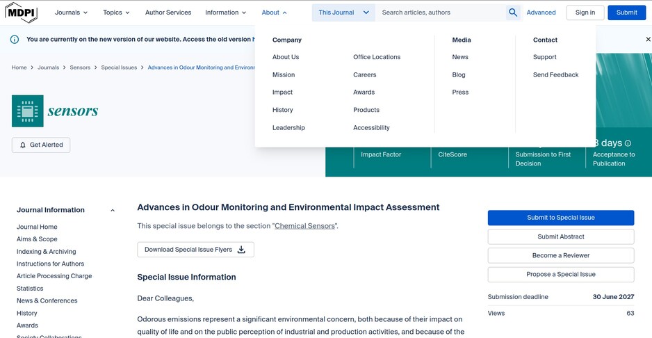This screenshot has height=338, width=652.
Task: Collapse the About dropdown menu
Action: [274, 13]
